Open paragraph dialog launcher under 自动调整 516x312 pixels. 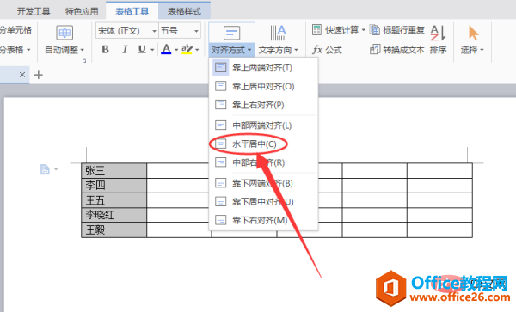click(84, 60)
